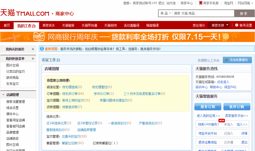The image size is (255, 151).
Task: Click the 网商银行周年庆 banner
Action: (x=127, y=37)
